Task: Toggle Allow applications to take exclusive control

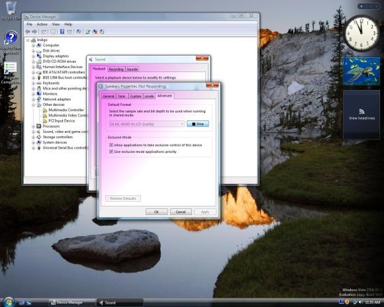Action: point(111,145)
